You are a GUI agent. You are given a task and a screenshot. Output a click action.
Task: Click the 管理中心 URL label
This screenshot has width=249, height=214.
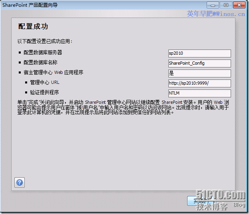pyautogui.click(x=45, y=83)
